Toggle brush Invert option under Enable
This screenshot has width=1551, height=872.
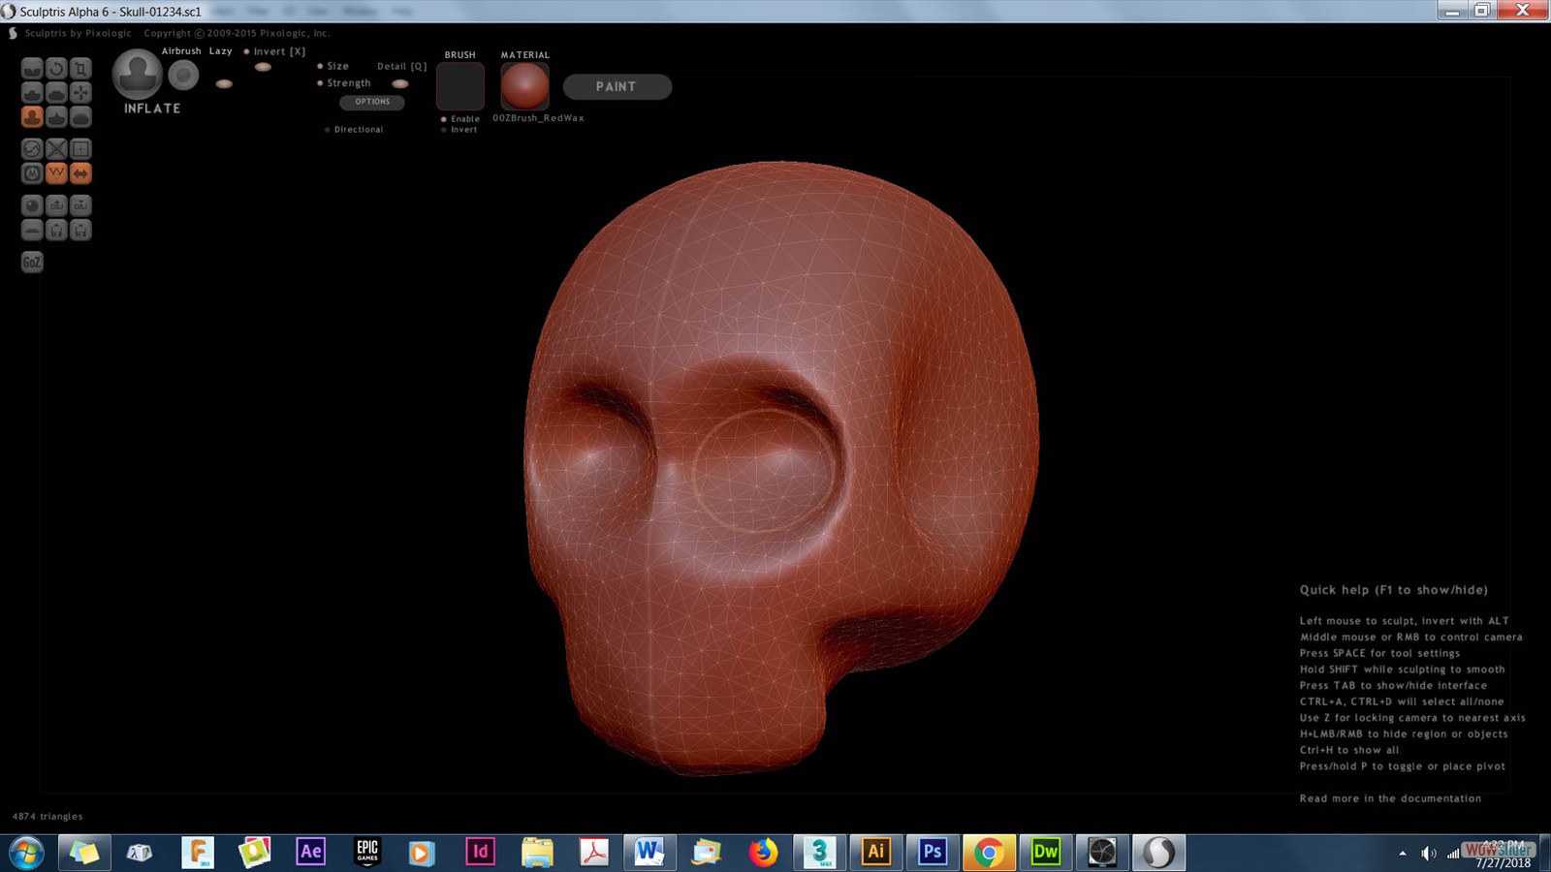459,130
